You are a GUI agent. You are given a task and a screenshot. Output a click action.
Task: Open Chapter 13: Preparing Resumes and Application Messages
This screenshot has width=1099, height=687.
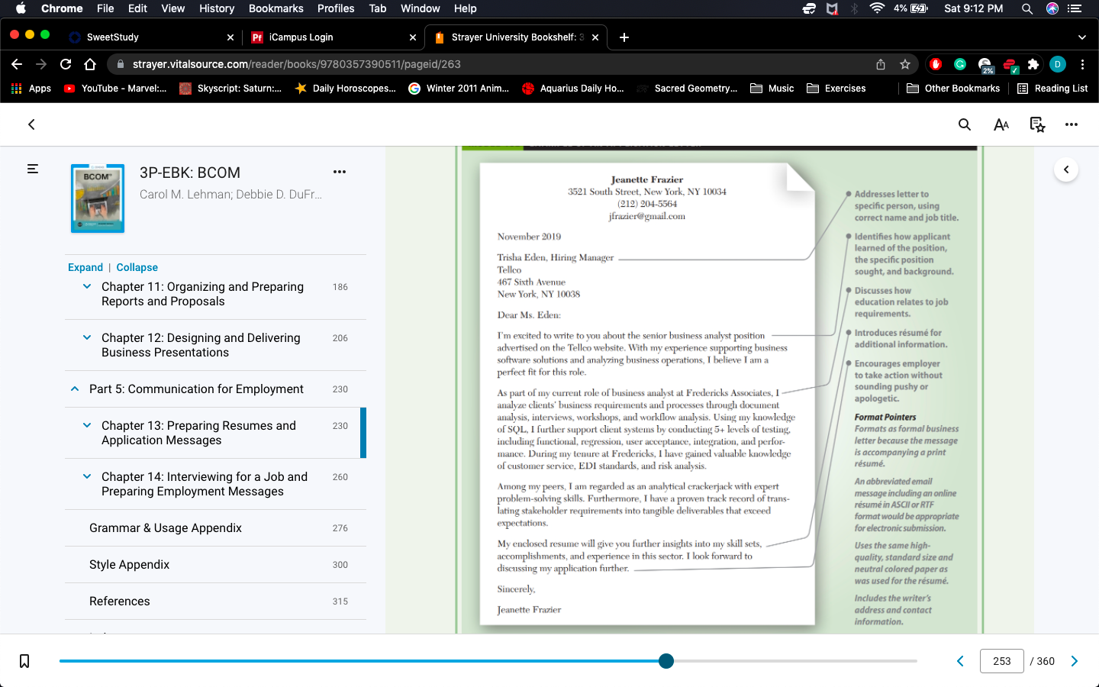199,433
